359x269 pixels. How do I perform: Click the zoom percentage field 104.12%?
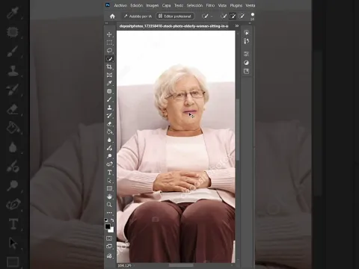click(124, 266)
